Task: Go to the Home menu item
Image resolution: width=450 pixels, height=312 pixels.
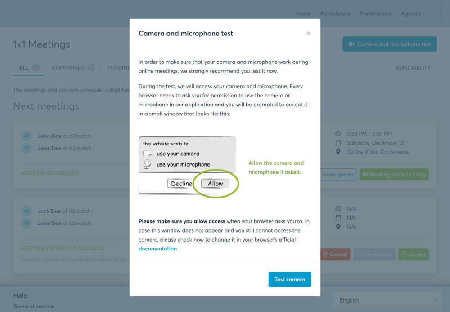Action: (x=303, y=13)
